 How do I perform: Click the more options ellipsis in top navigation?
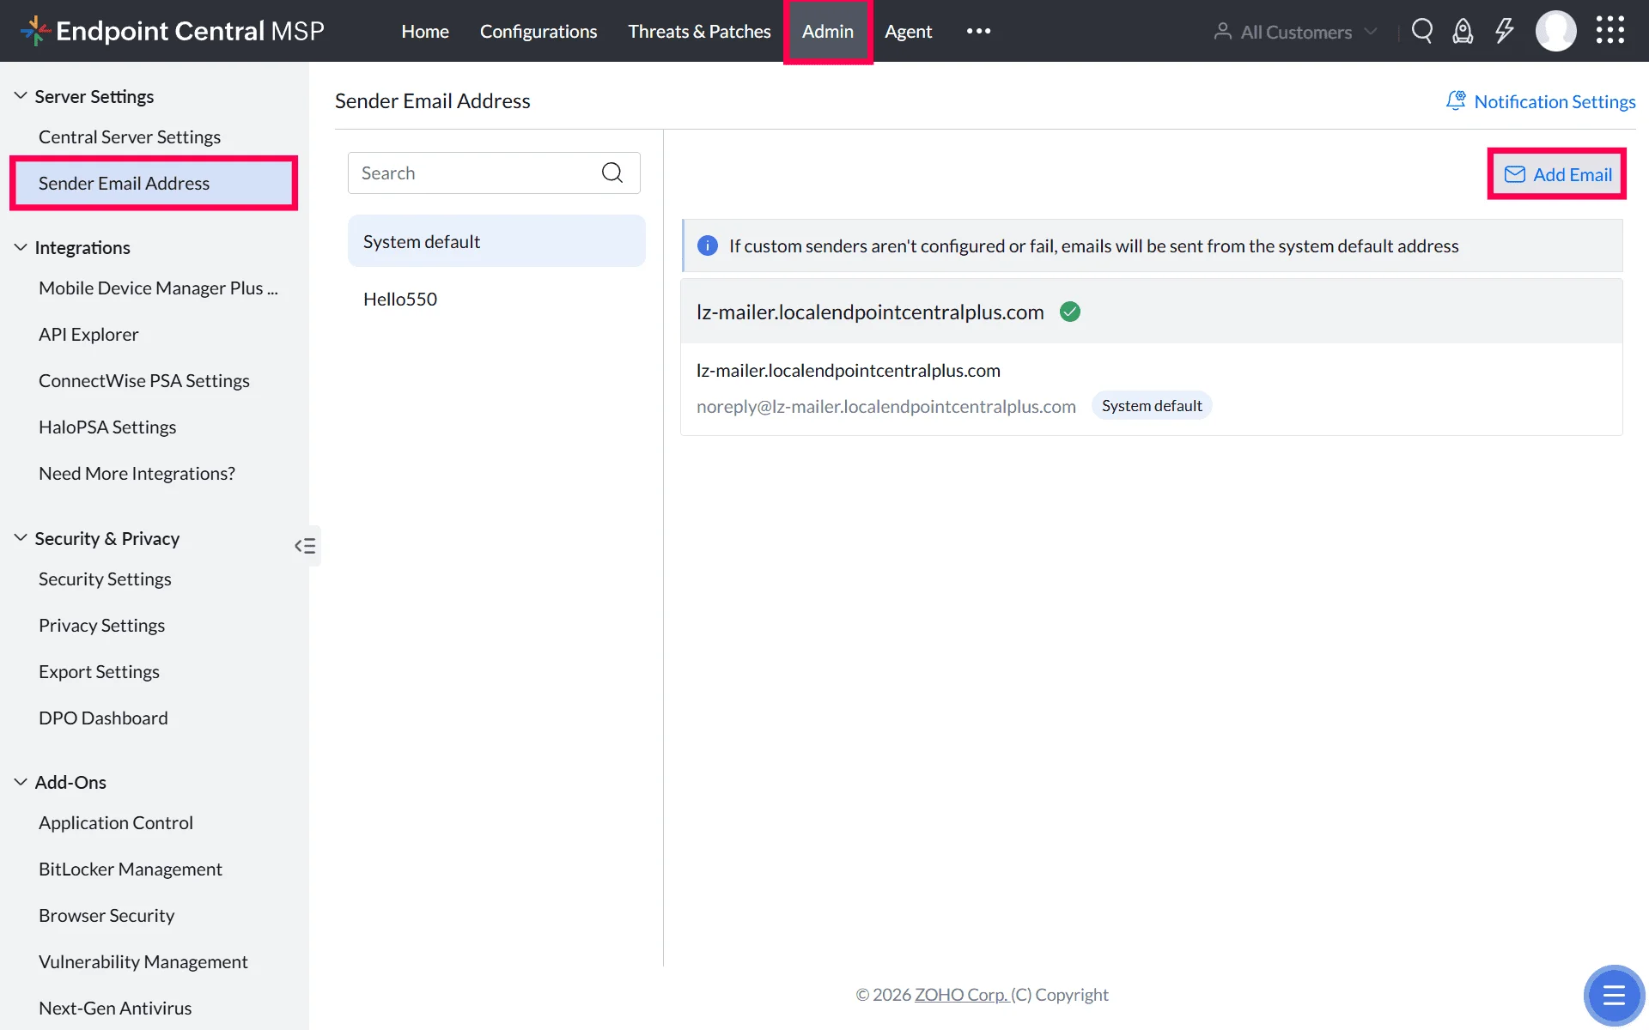coord(978,31)
